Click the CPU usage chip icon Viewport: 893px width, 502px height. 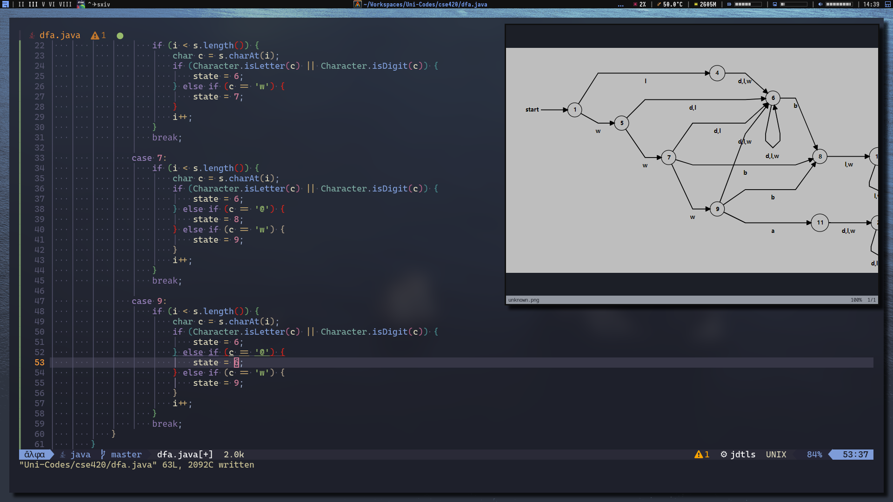coord(635,4)
